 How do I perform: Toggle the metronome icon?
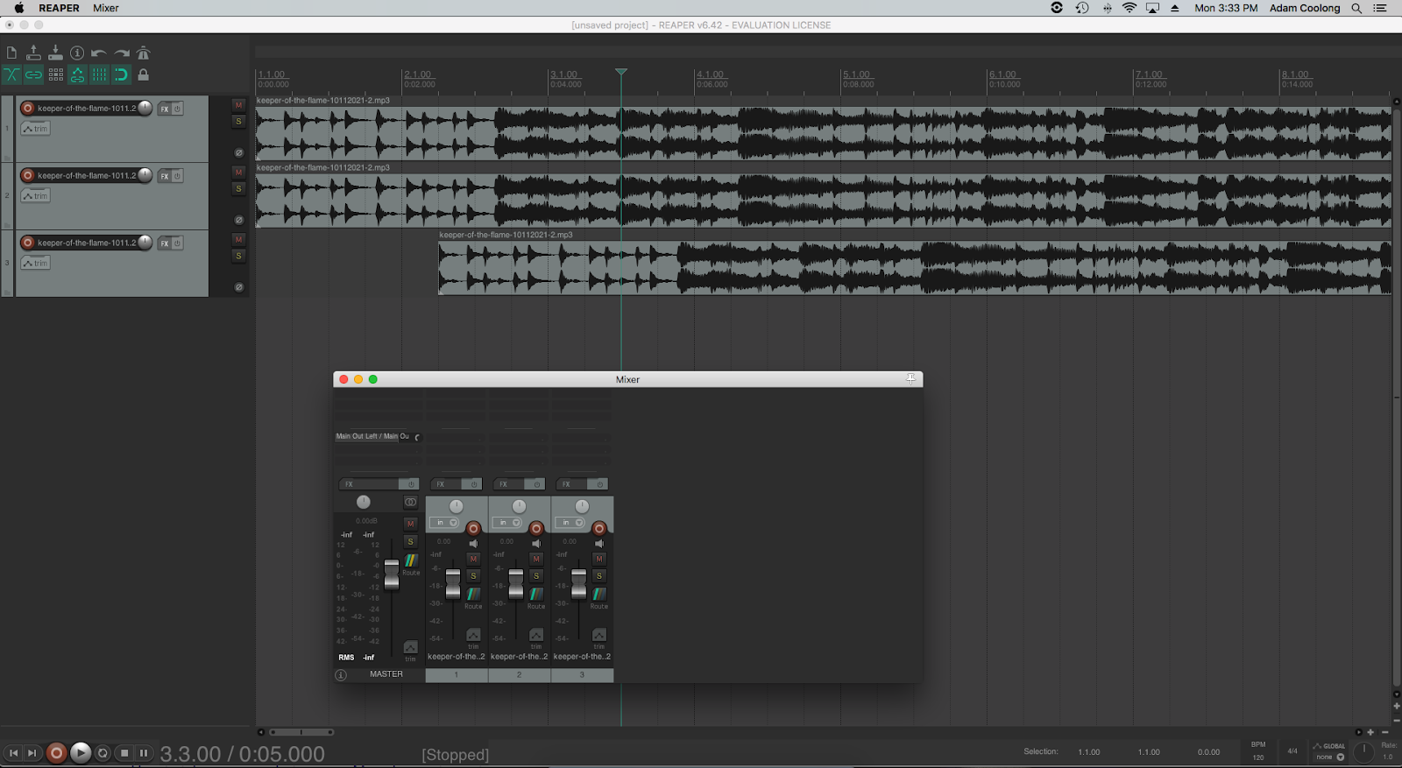(144, 53)
